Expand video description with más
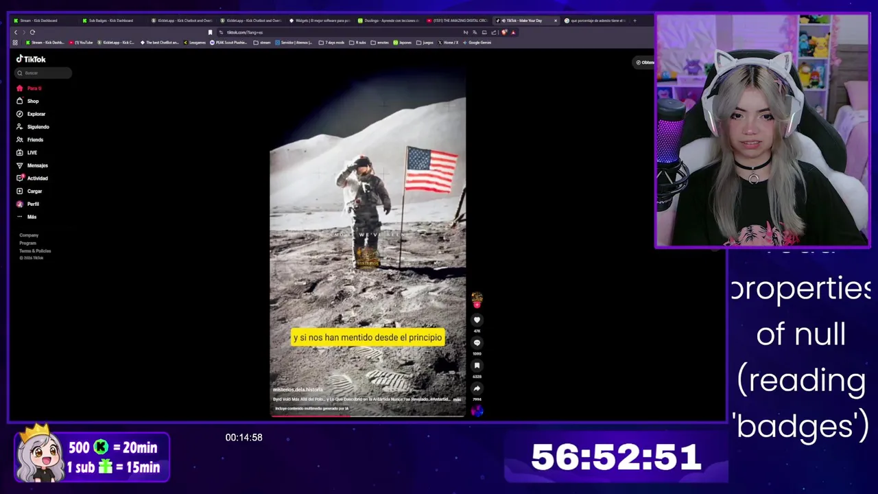Image resolution: width=878 pixels, height=494 pixels. coord(458,399)
